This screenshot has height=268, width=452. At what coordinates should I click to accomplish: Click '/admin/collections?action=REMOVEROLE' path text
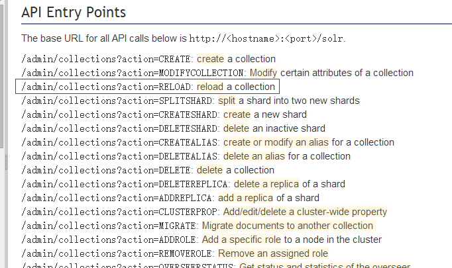coord(116,253)
